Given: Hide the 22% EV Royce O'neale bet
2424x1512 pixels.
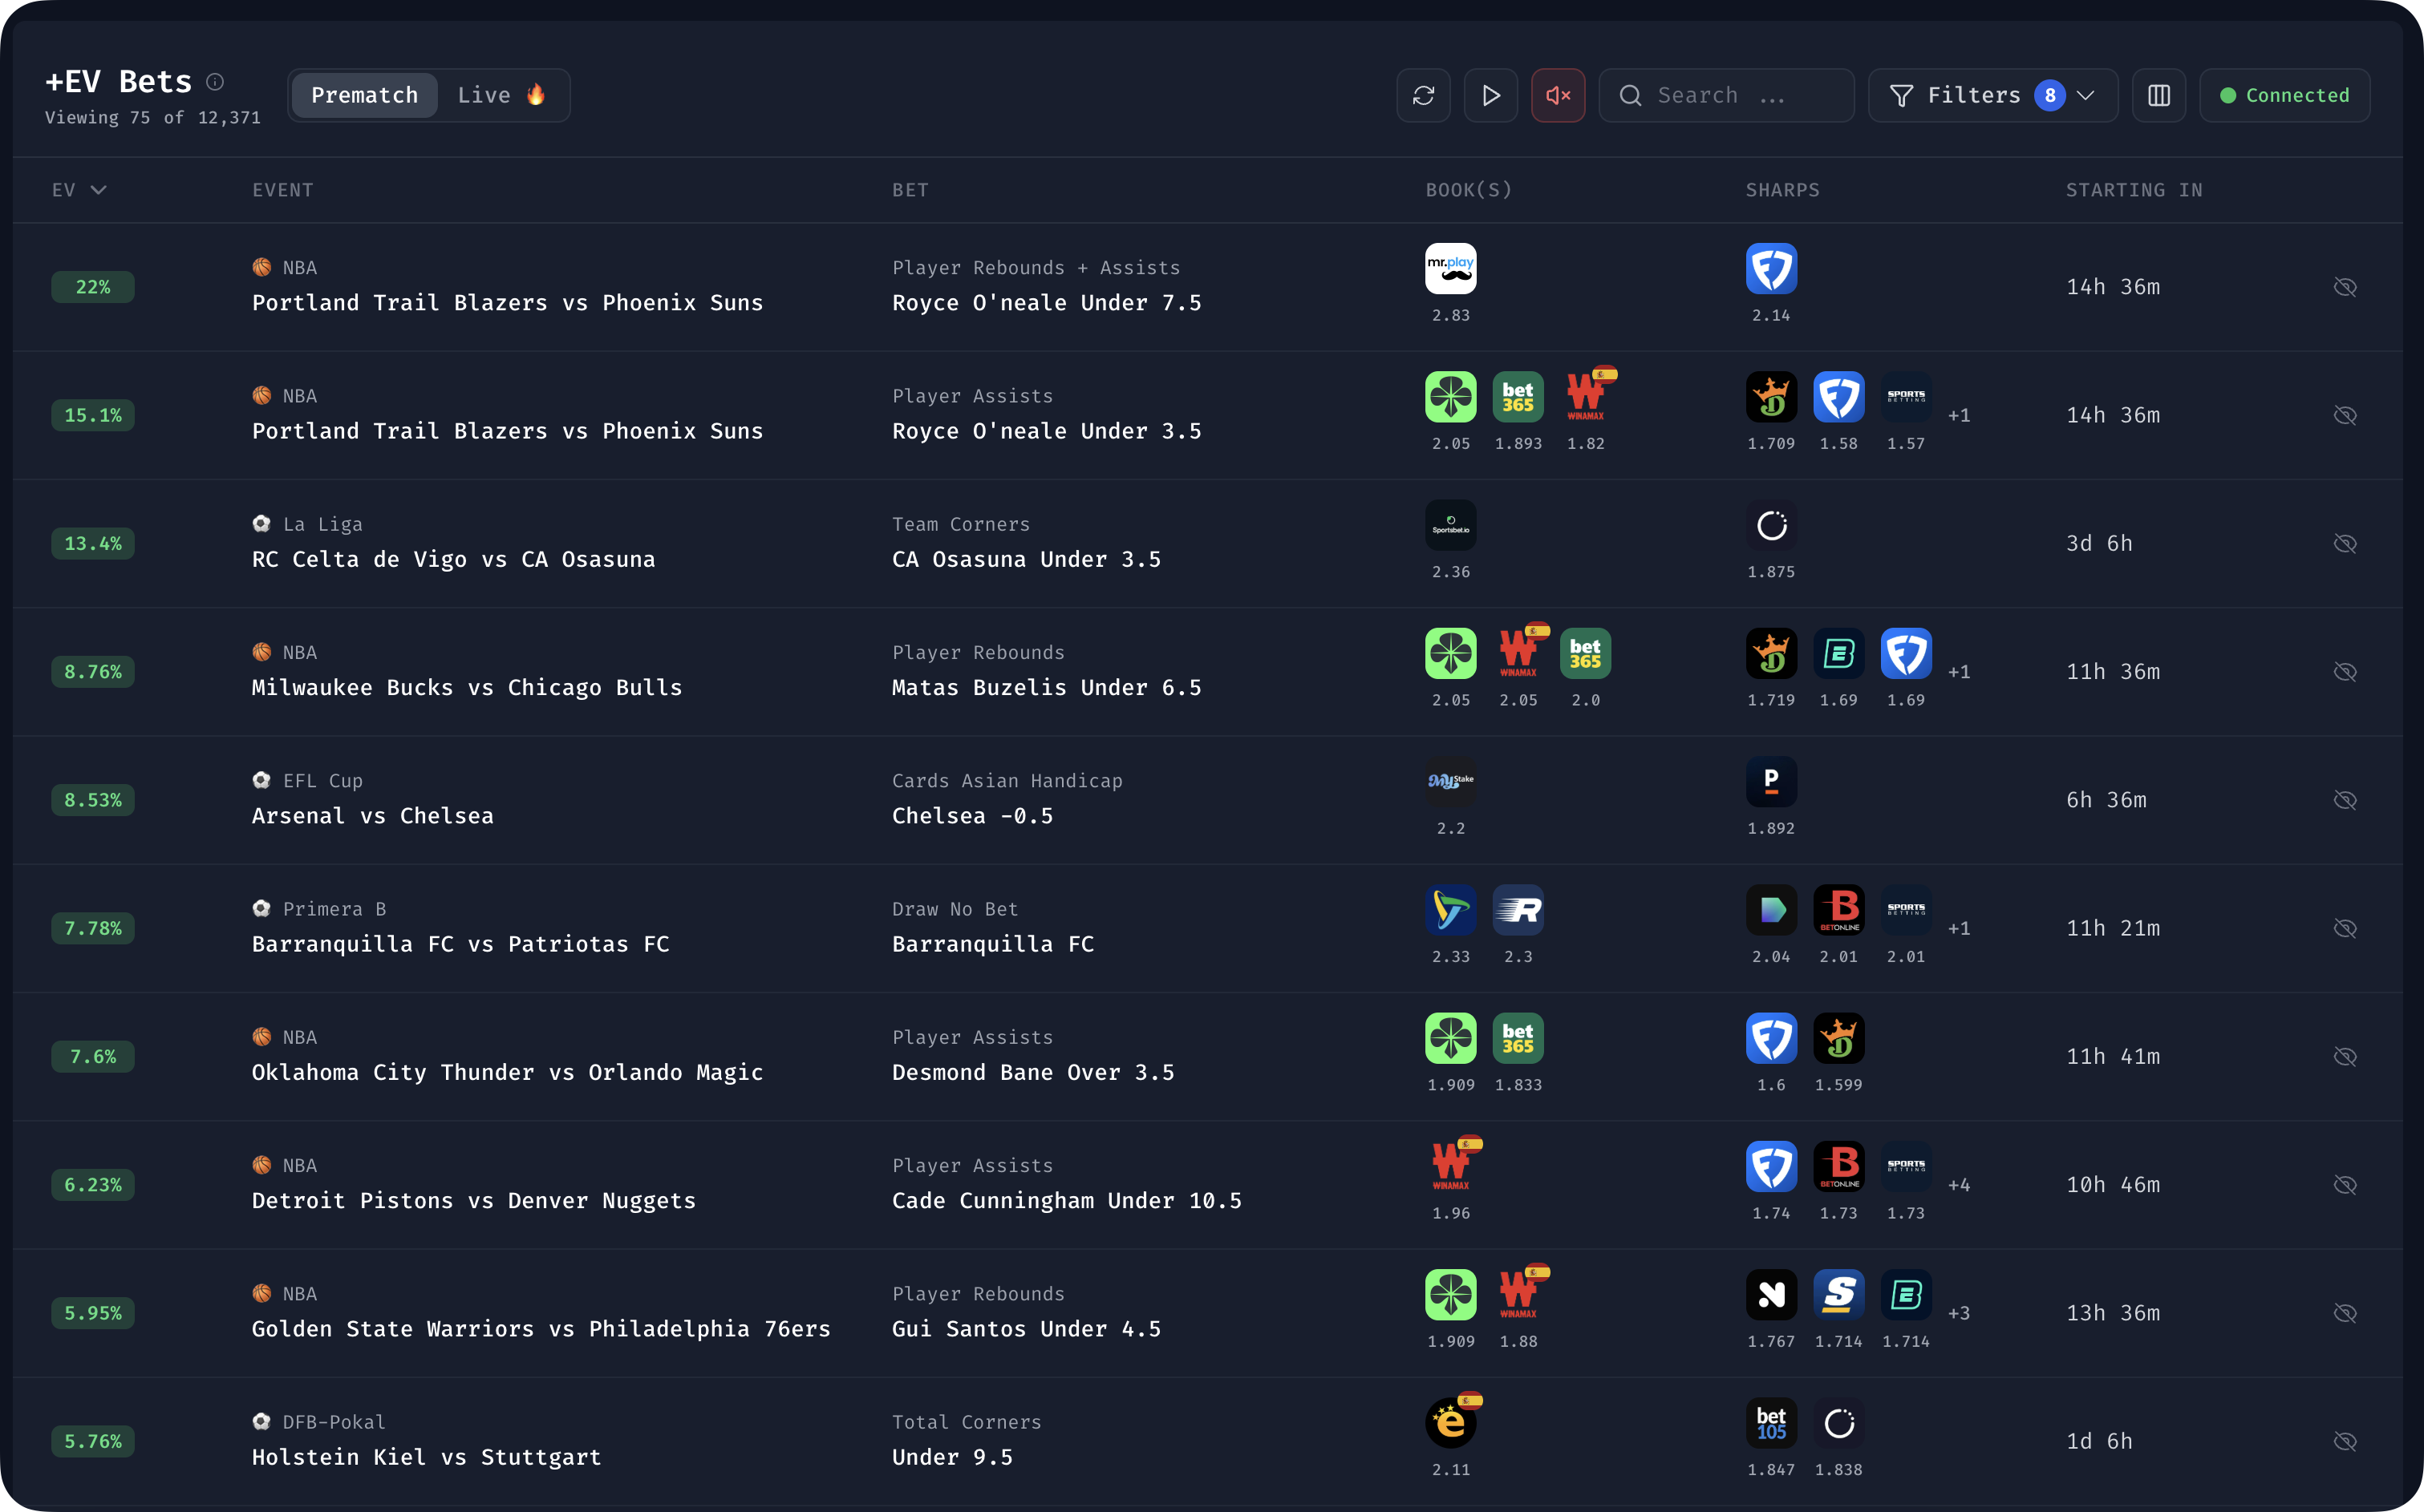Looking at the screenshot, I should [x=2344, y=287].
